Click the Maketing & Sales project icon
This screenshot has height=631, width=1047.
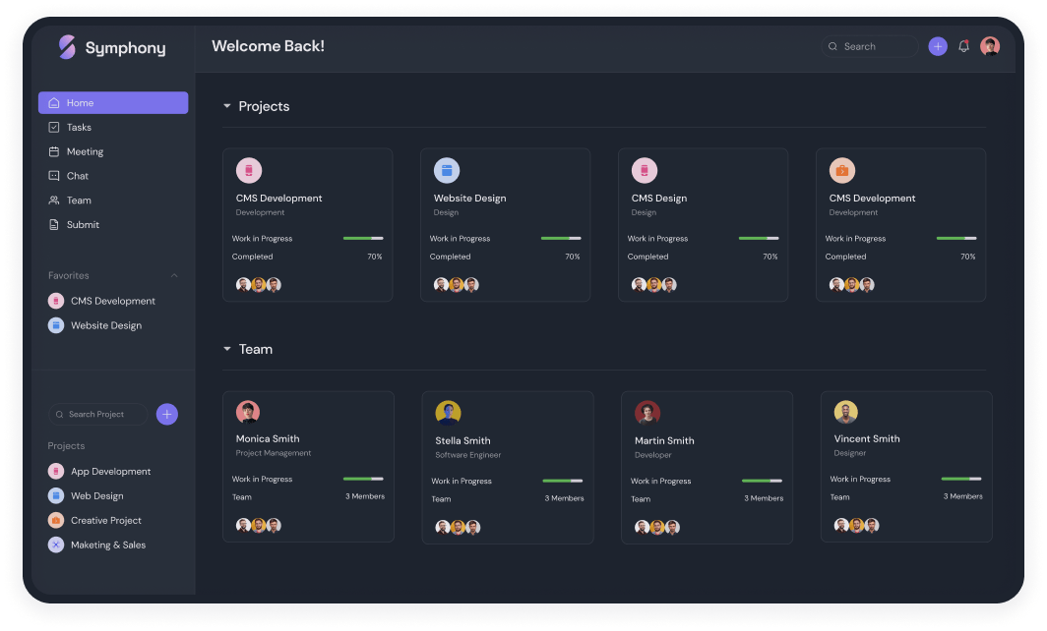pos(56,545)
